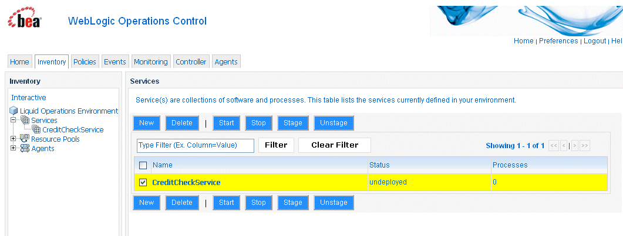The width and height of the screenshot is (623, 236).
Task: Click the Unstage button below the table
Action: click(x=334, y=203)
